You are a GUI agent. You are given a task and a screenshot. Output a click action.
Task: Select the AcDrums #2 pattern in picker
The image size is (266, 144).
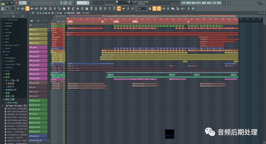tap(38, 101)
